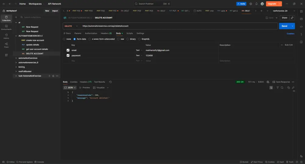Open the JSON response format dropdown
305x164 pixels.
click(70, 87)
